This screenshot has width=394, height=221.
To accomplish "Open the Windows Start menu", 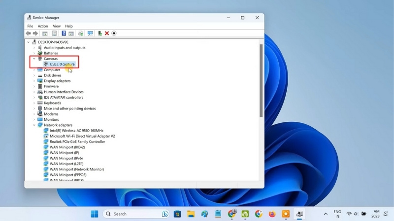I will [x=95, y=214].
